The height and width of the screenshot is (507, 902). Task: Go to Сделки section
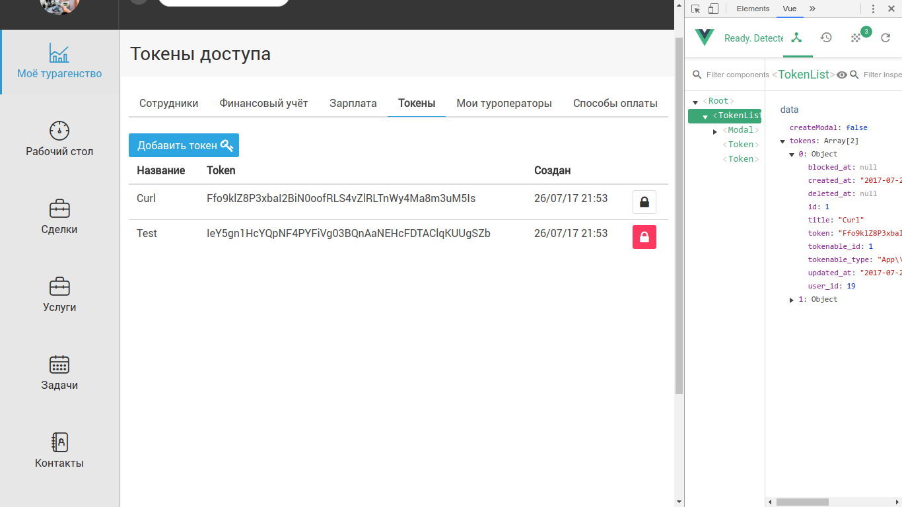(59, 217)
